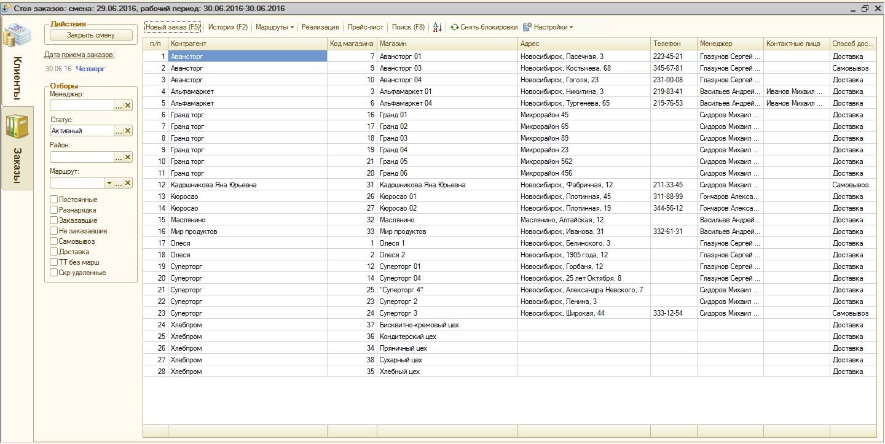
Task: Select the Мир продуктов contractor cell
Action: [x=248, y=232]
